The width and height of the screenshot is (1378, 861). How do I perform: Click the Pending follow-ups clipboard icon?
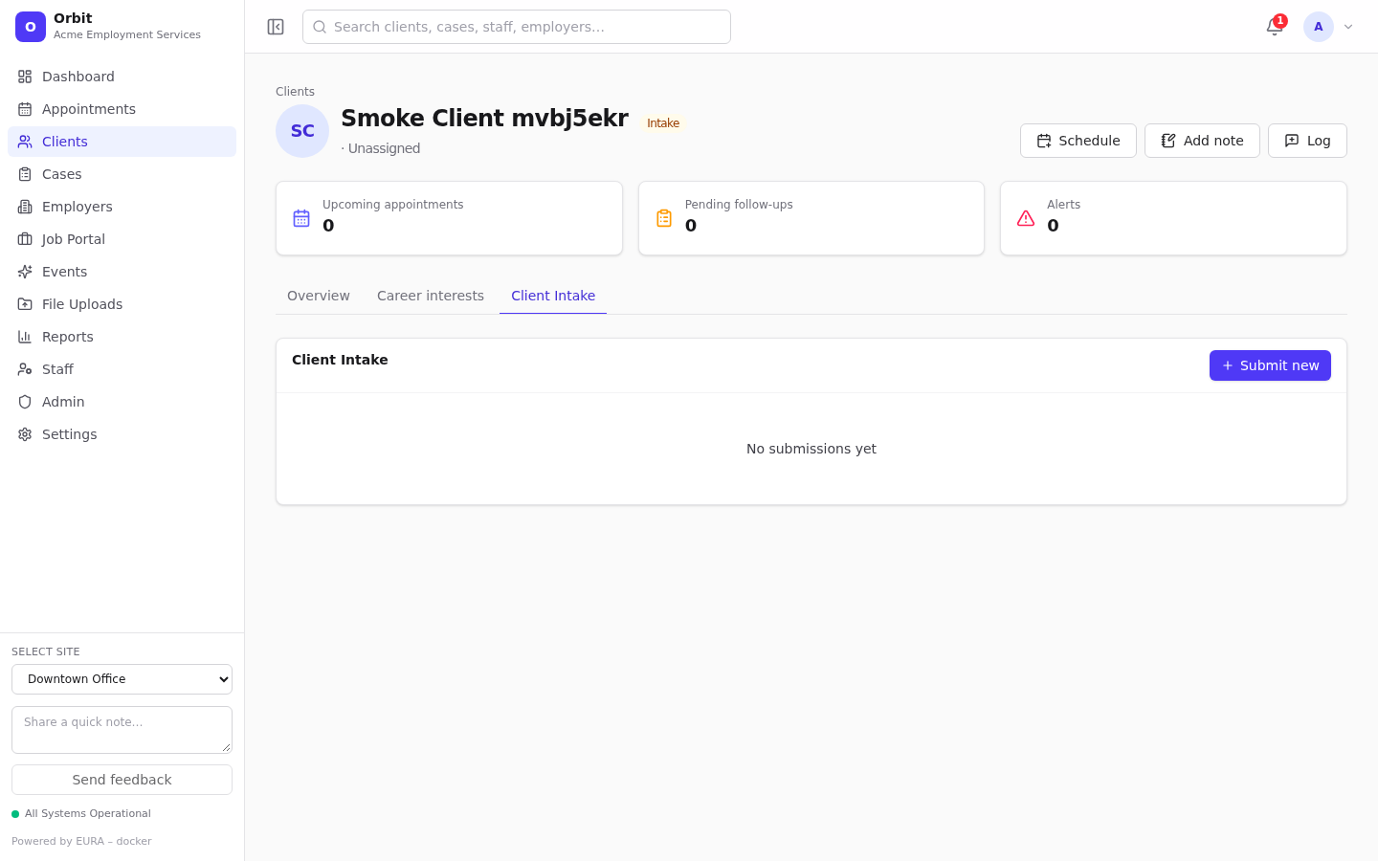(x=664, y=218)
